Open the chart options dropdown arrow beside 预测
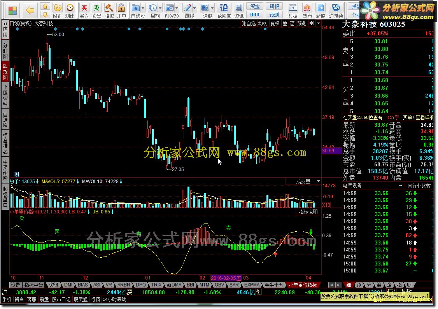This screenshot has width=438, height=309. pos(318,23)
